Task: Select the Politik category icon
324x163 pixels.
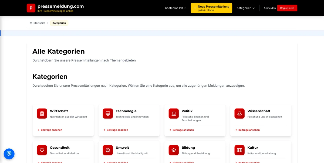Action: (173, 113)
